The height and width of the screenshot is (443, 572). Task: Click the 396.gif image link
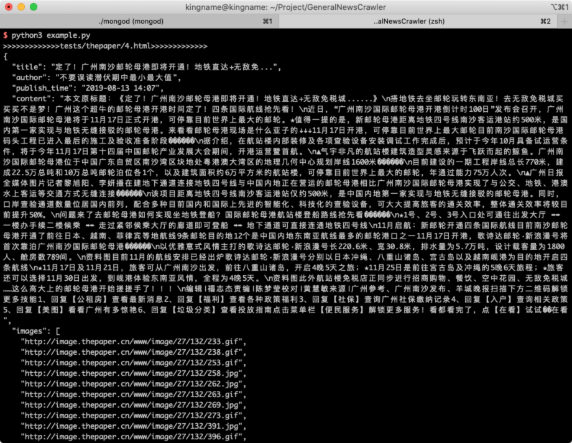[131, 437]
